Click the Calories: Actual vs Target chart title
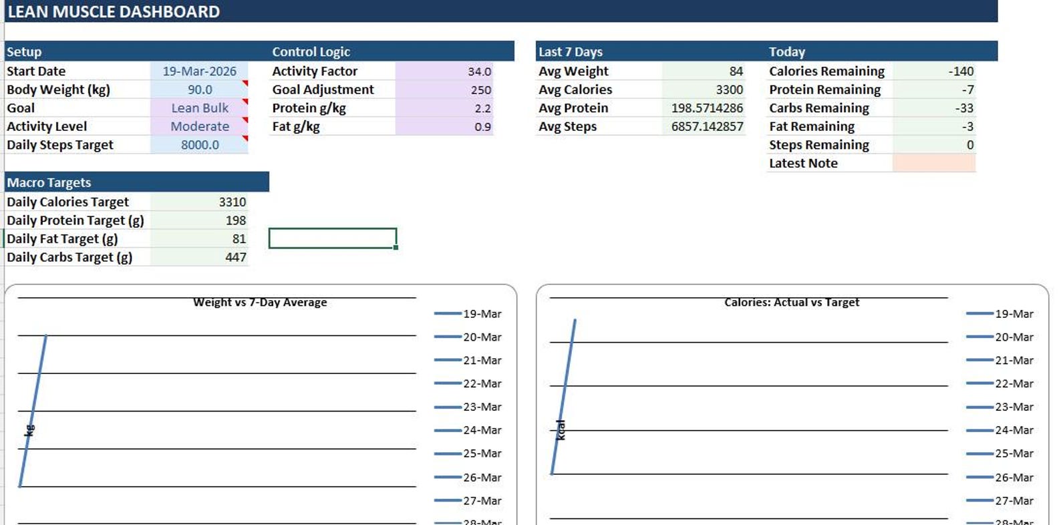This screenshot has width=1061, height=525. [792, 302]
